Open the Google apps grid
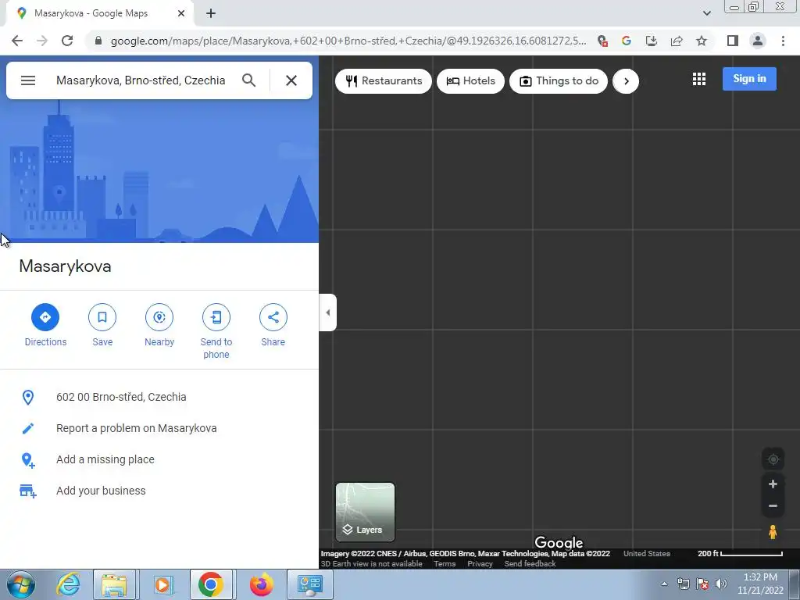Viewport: 800px width, 600px height. pos(699,79)
